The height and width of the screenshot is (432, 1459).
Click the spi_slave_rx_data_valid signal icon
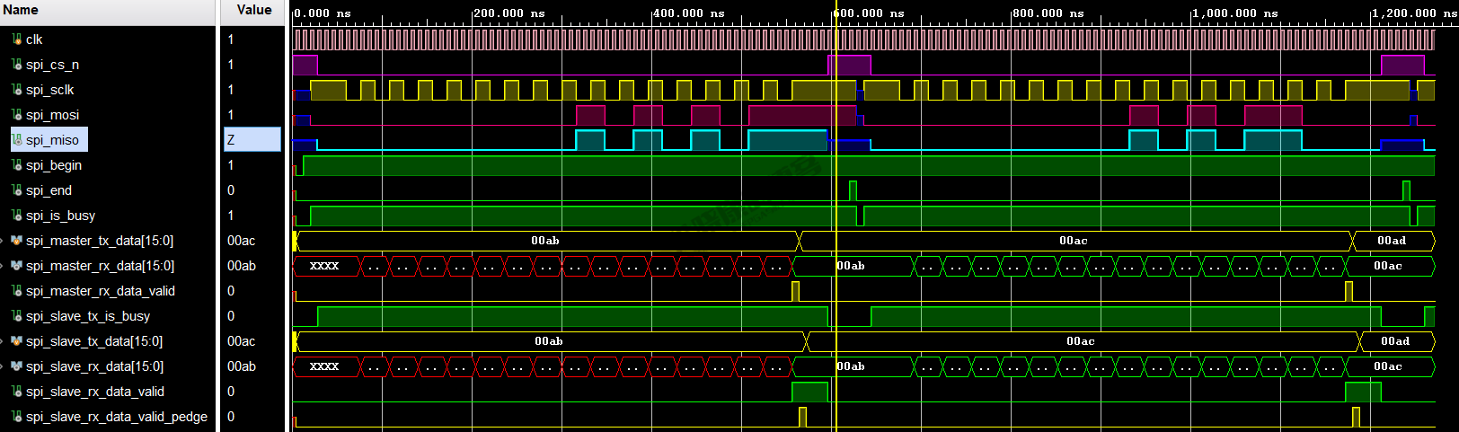[x=17, y=392]
